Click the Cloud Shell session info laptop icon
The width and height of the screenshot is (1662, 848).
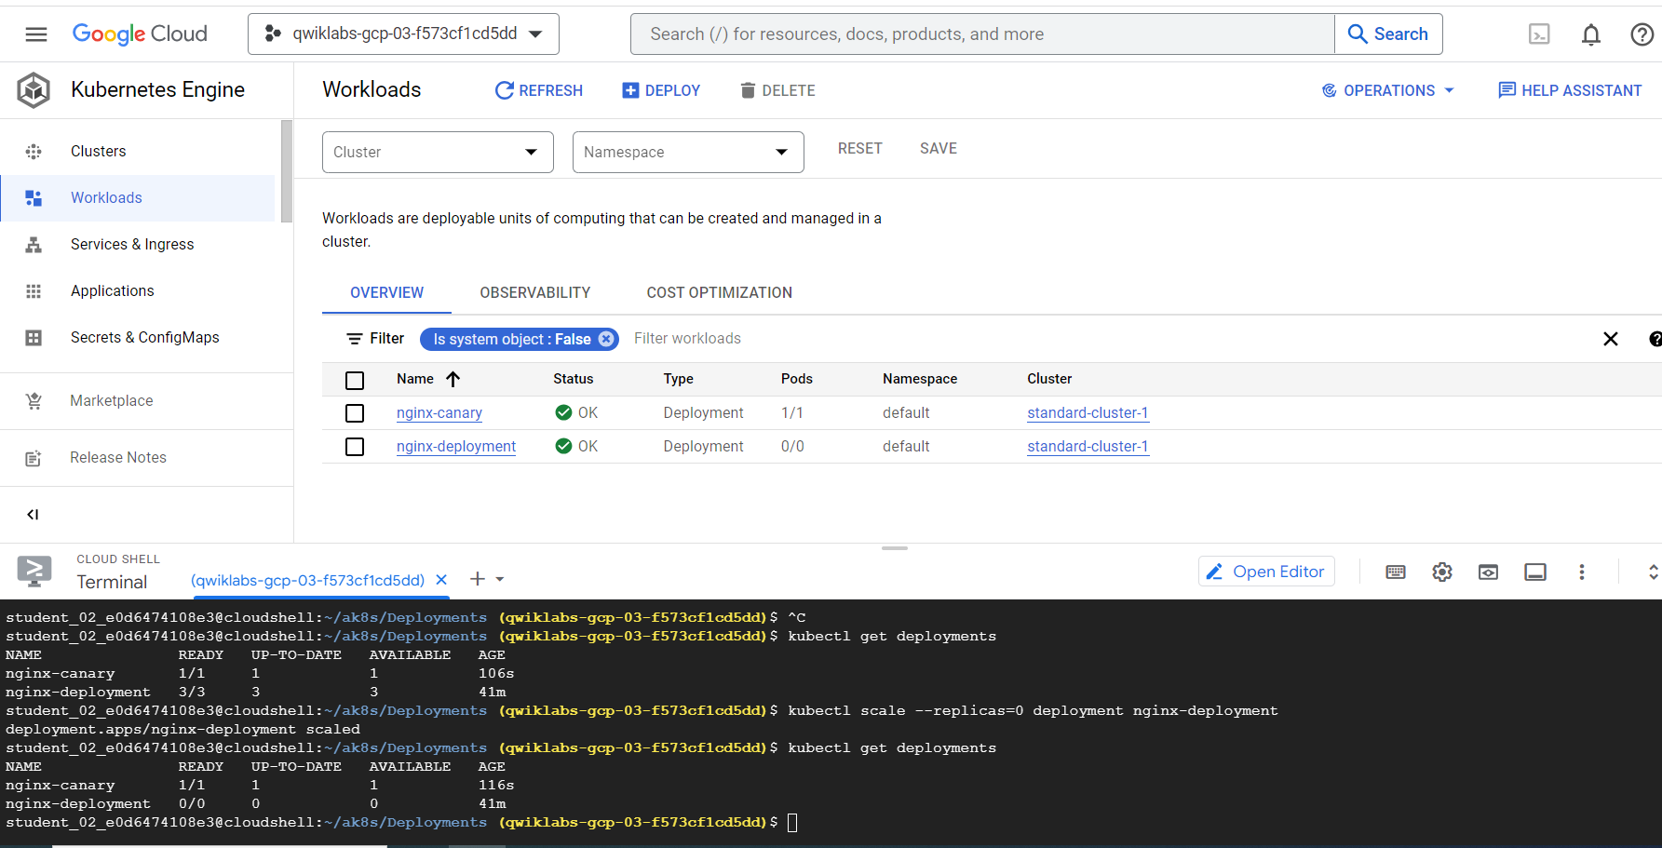pos(1535,572)
